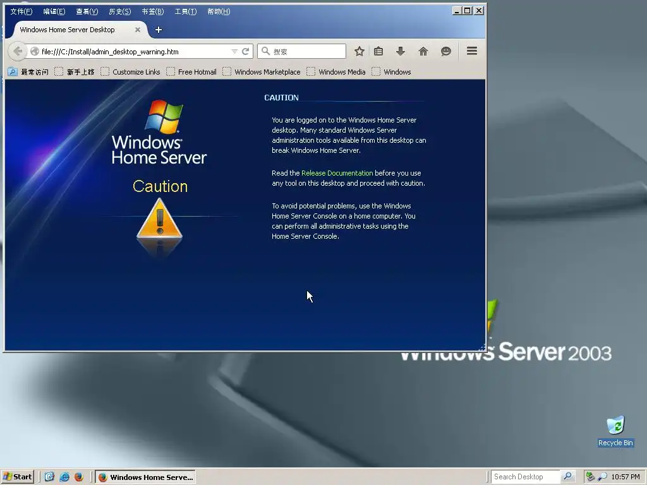Open the 历史(S) menu
This screenshot has height=485, width=647.
(119, 11)
